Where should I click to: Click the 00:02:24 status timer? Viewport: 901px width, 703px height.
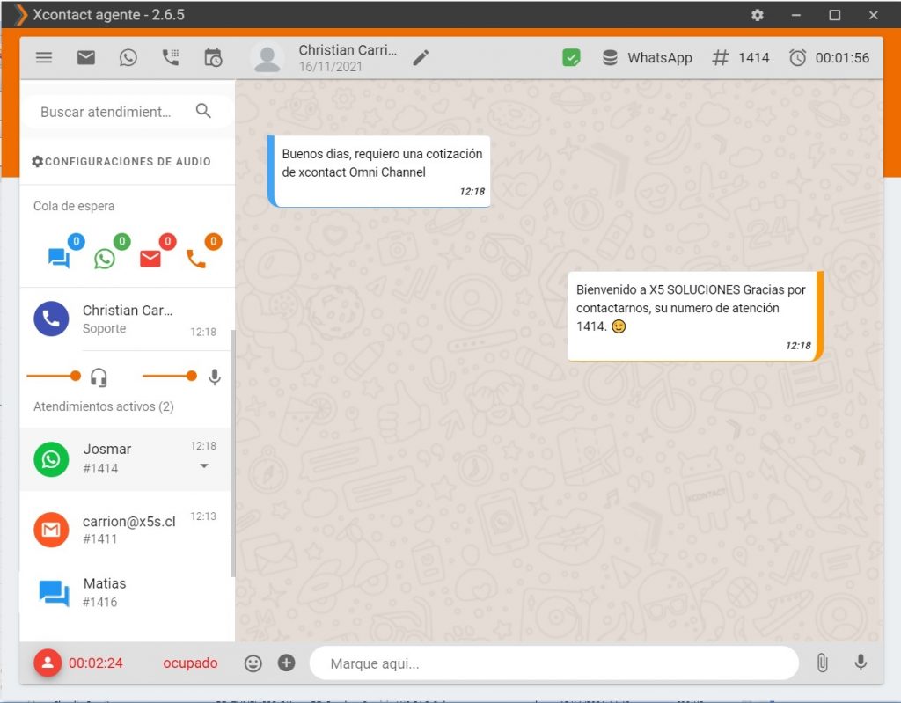point(95,663)
